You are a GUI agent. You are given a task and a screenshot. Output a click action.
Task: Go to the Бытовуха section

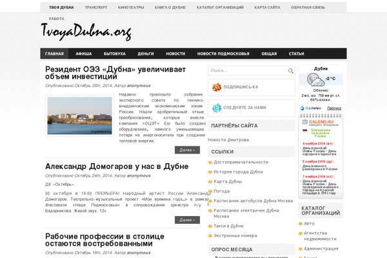pos(115,54)
